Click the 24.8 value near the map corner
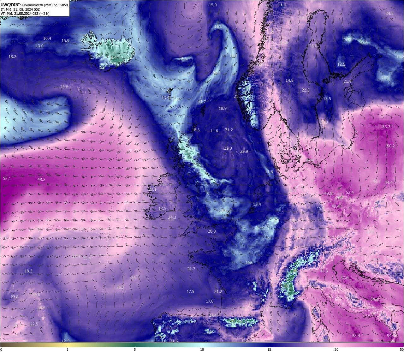Viewport: 404px width, 352px height. 389,14
